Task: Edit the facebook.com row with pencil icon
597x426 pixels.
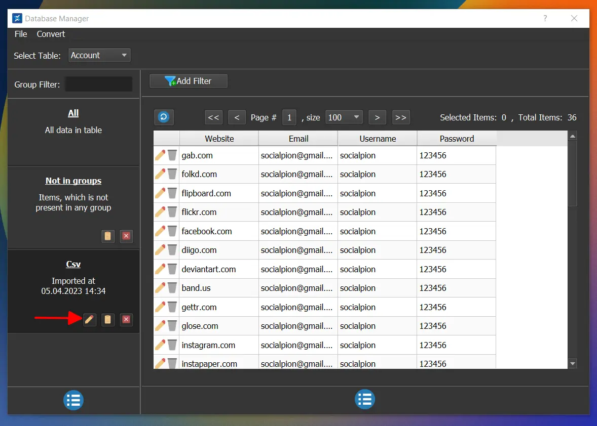Action: click(160, 231)
